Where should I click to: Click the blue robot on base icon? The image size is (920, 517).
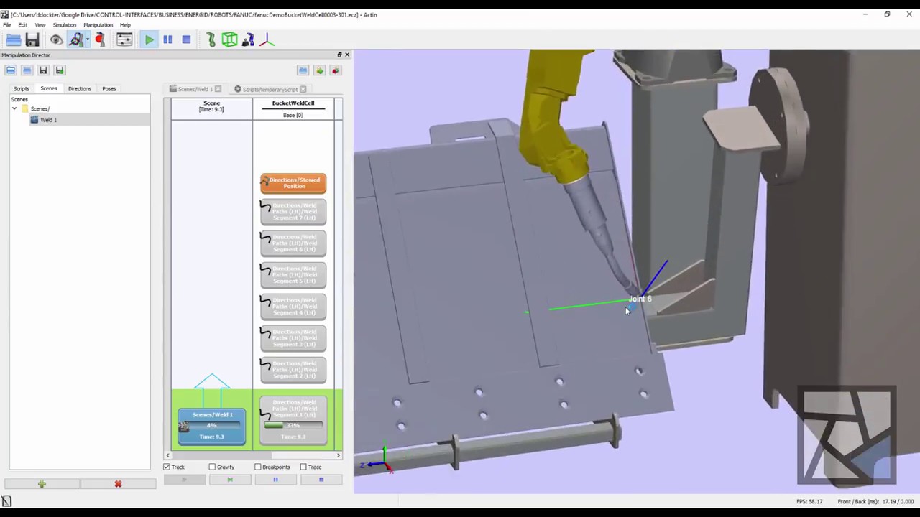tap(248, 40)
